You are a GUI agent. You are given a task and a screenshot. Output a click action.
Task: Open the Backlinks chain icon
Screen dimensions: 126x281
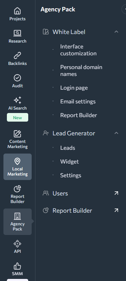(x=18, y=56)
